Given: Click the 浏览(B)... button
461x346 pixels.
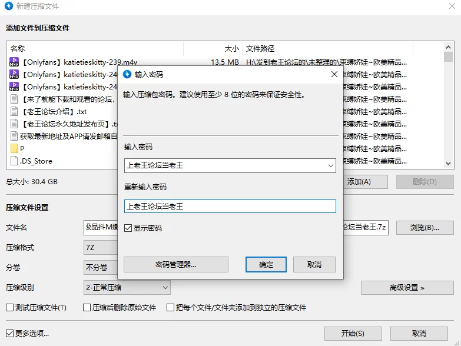Looking at the screenshot, I should pyautogui.click(x=425, y=228).
